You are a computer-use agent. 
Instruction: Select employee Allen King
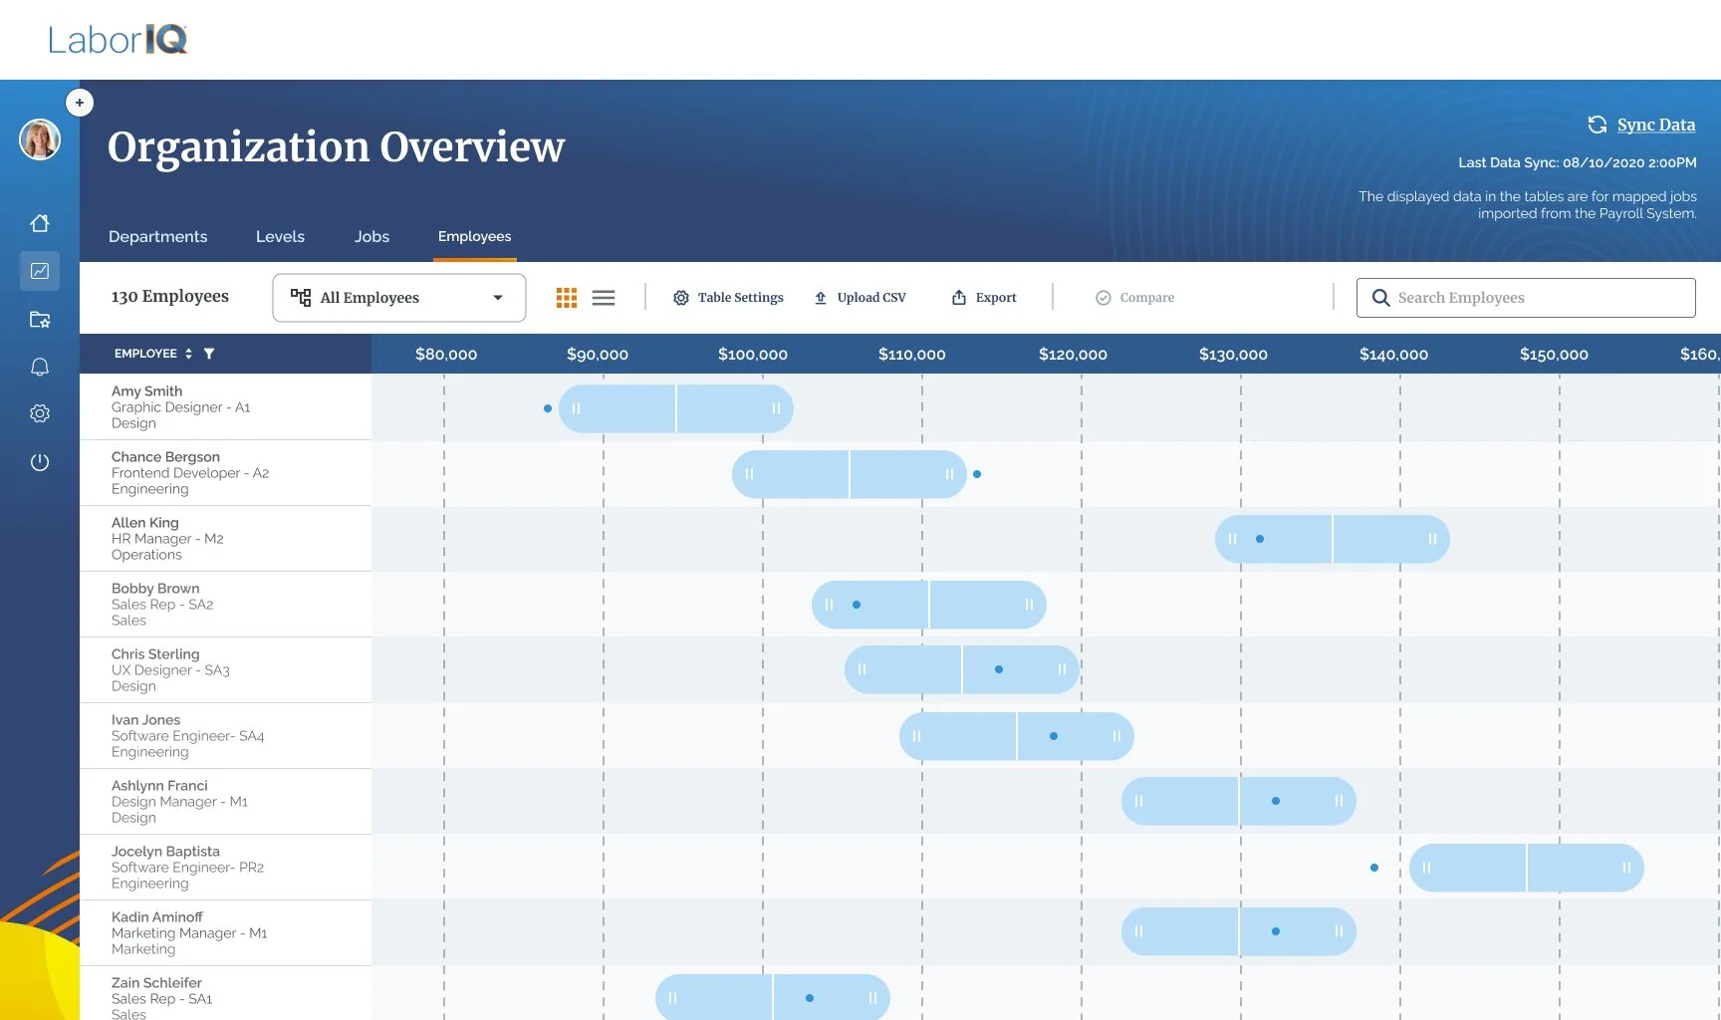pyautogui.click(x=225, y=539)
